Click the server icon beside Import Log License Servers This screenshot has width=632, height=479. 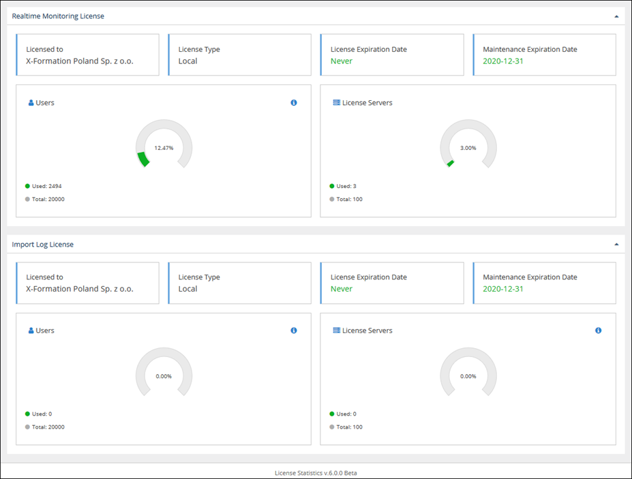coord(337,330)
